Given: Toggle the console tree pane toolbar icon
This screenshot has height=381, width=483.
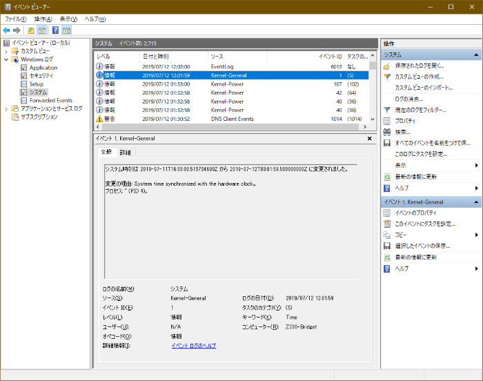Looking at the screenshot, I should click(x=41, y=30).
